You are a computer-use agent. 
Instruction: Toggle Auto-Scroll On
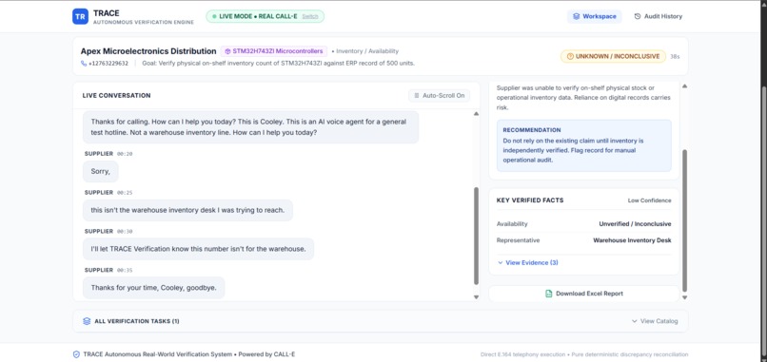coord(439,95)
